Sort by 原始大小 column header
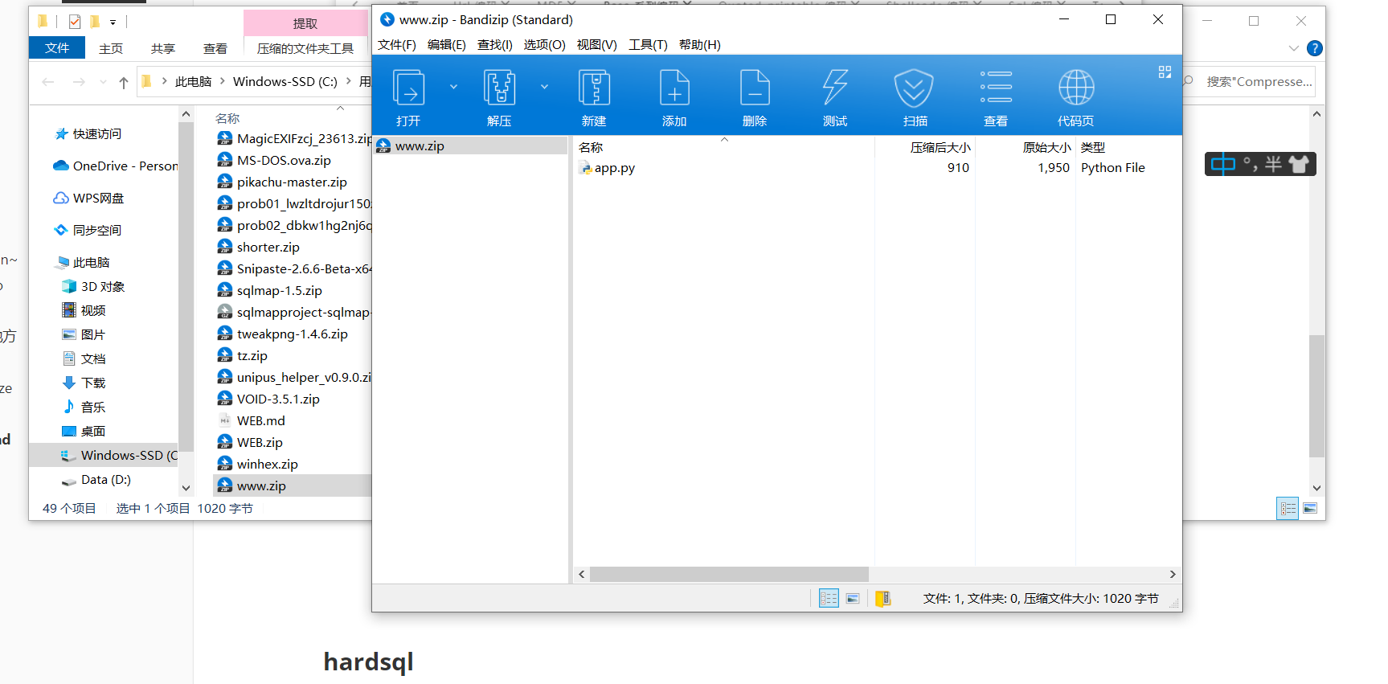 pyautogui.click(x=1046, y=148)
